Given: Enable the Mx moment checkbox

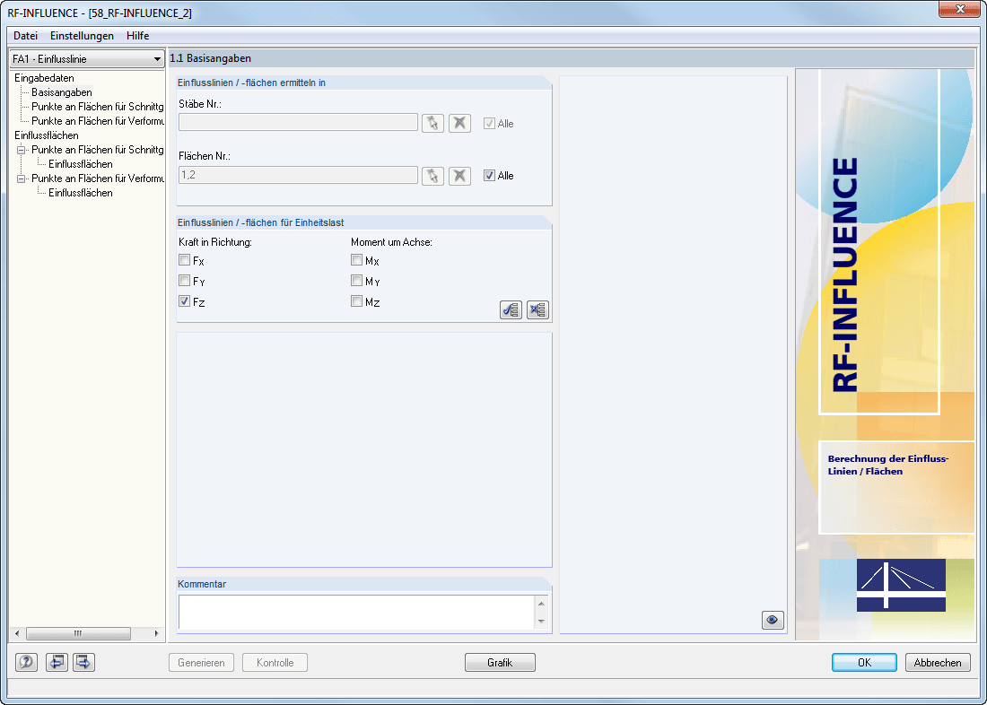Looking at the screenshot, I should (357, 260).
